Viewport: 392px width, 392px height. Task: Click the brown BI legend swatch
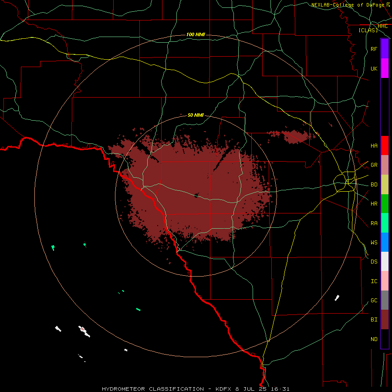coord(385,320)
